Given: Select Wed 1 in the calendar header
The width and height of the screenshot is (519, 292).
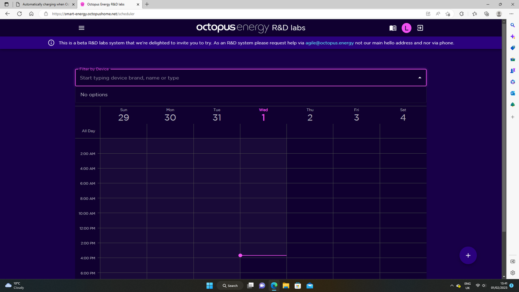Looking at the screenshot, I should coord(263,115).
